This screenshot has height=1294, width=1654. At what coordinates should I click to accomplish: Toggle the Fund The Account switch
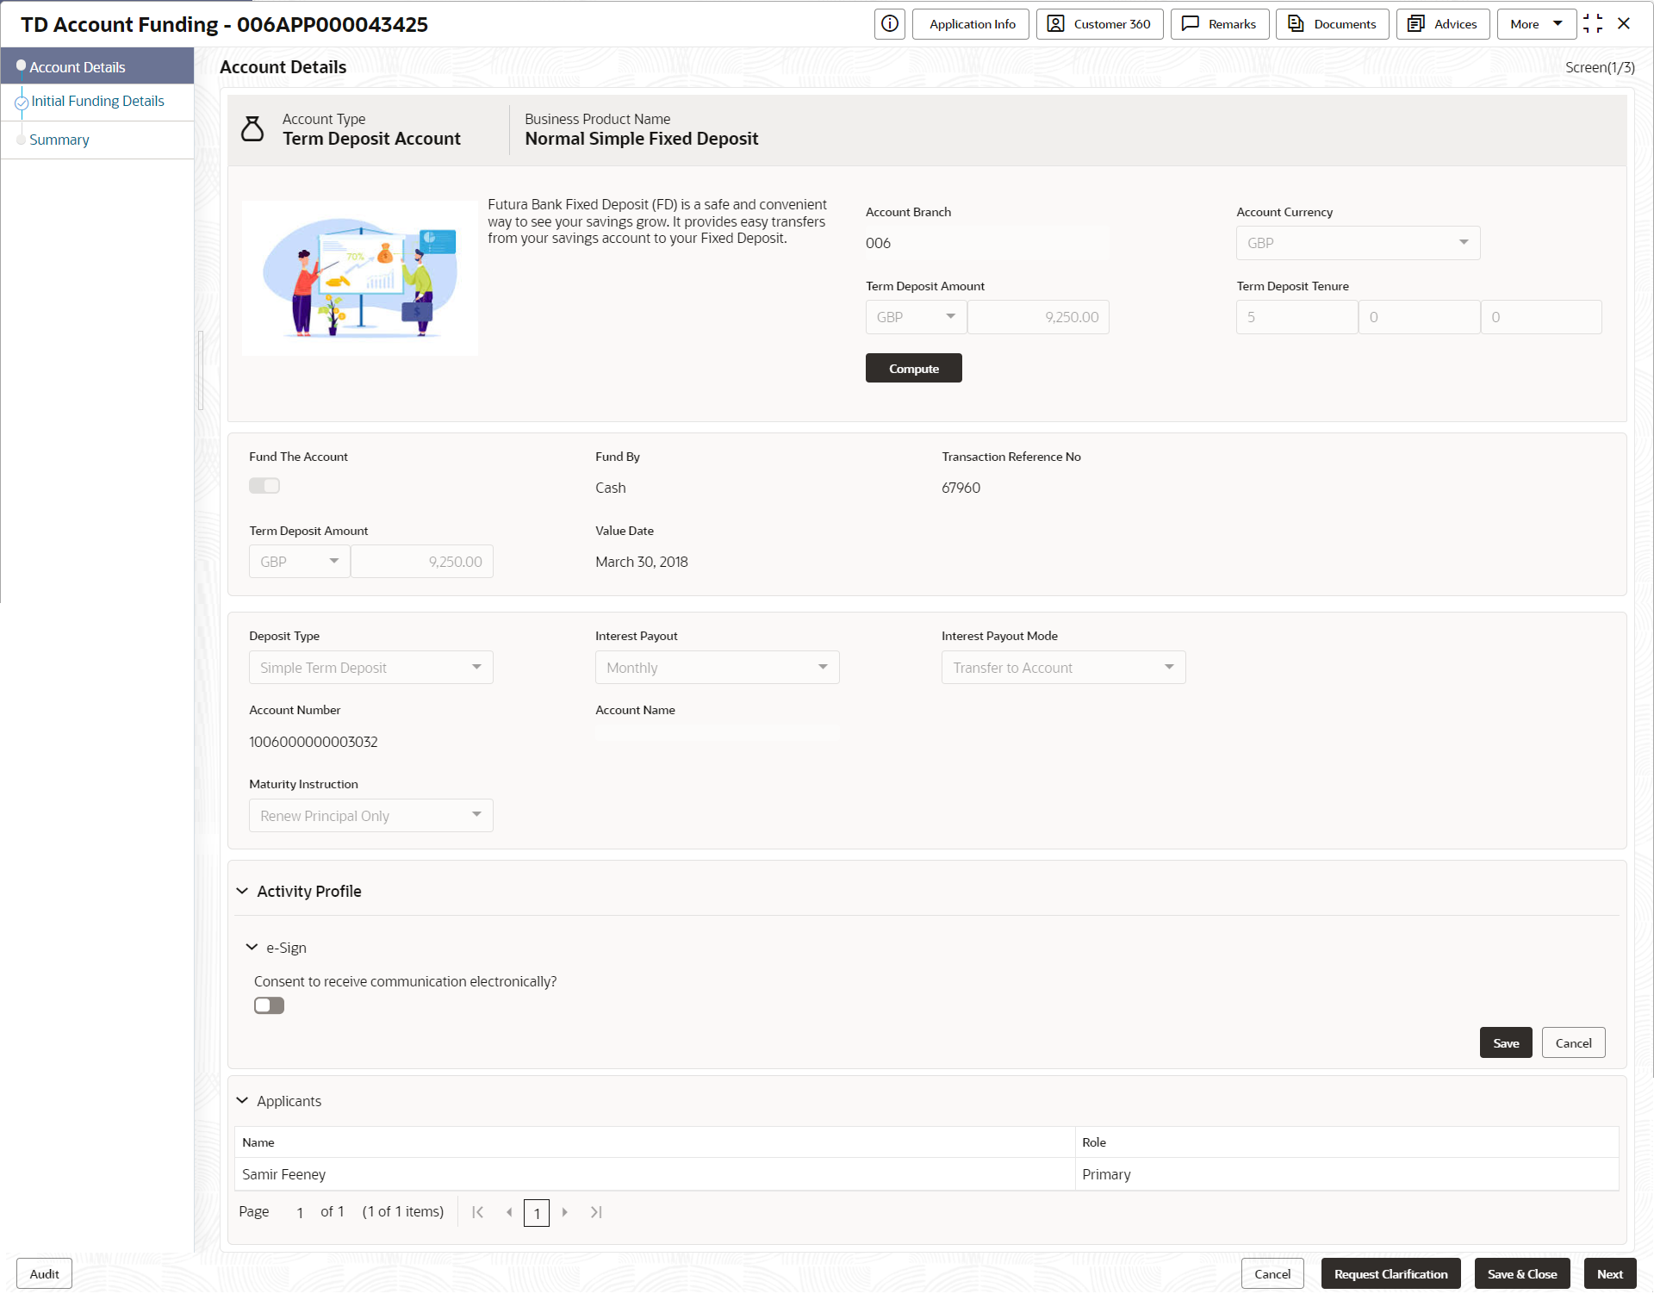[264, 486]
